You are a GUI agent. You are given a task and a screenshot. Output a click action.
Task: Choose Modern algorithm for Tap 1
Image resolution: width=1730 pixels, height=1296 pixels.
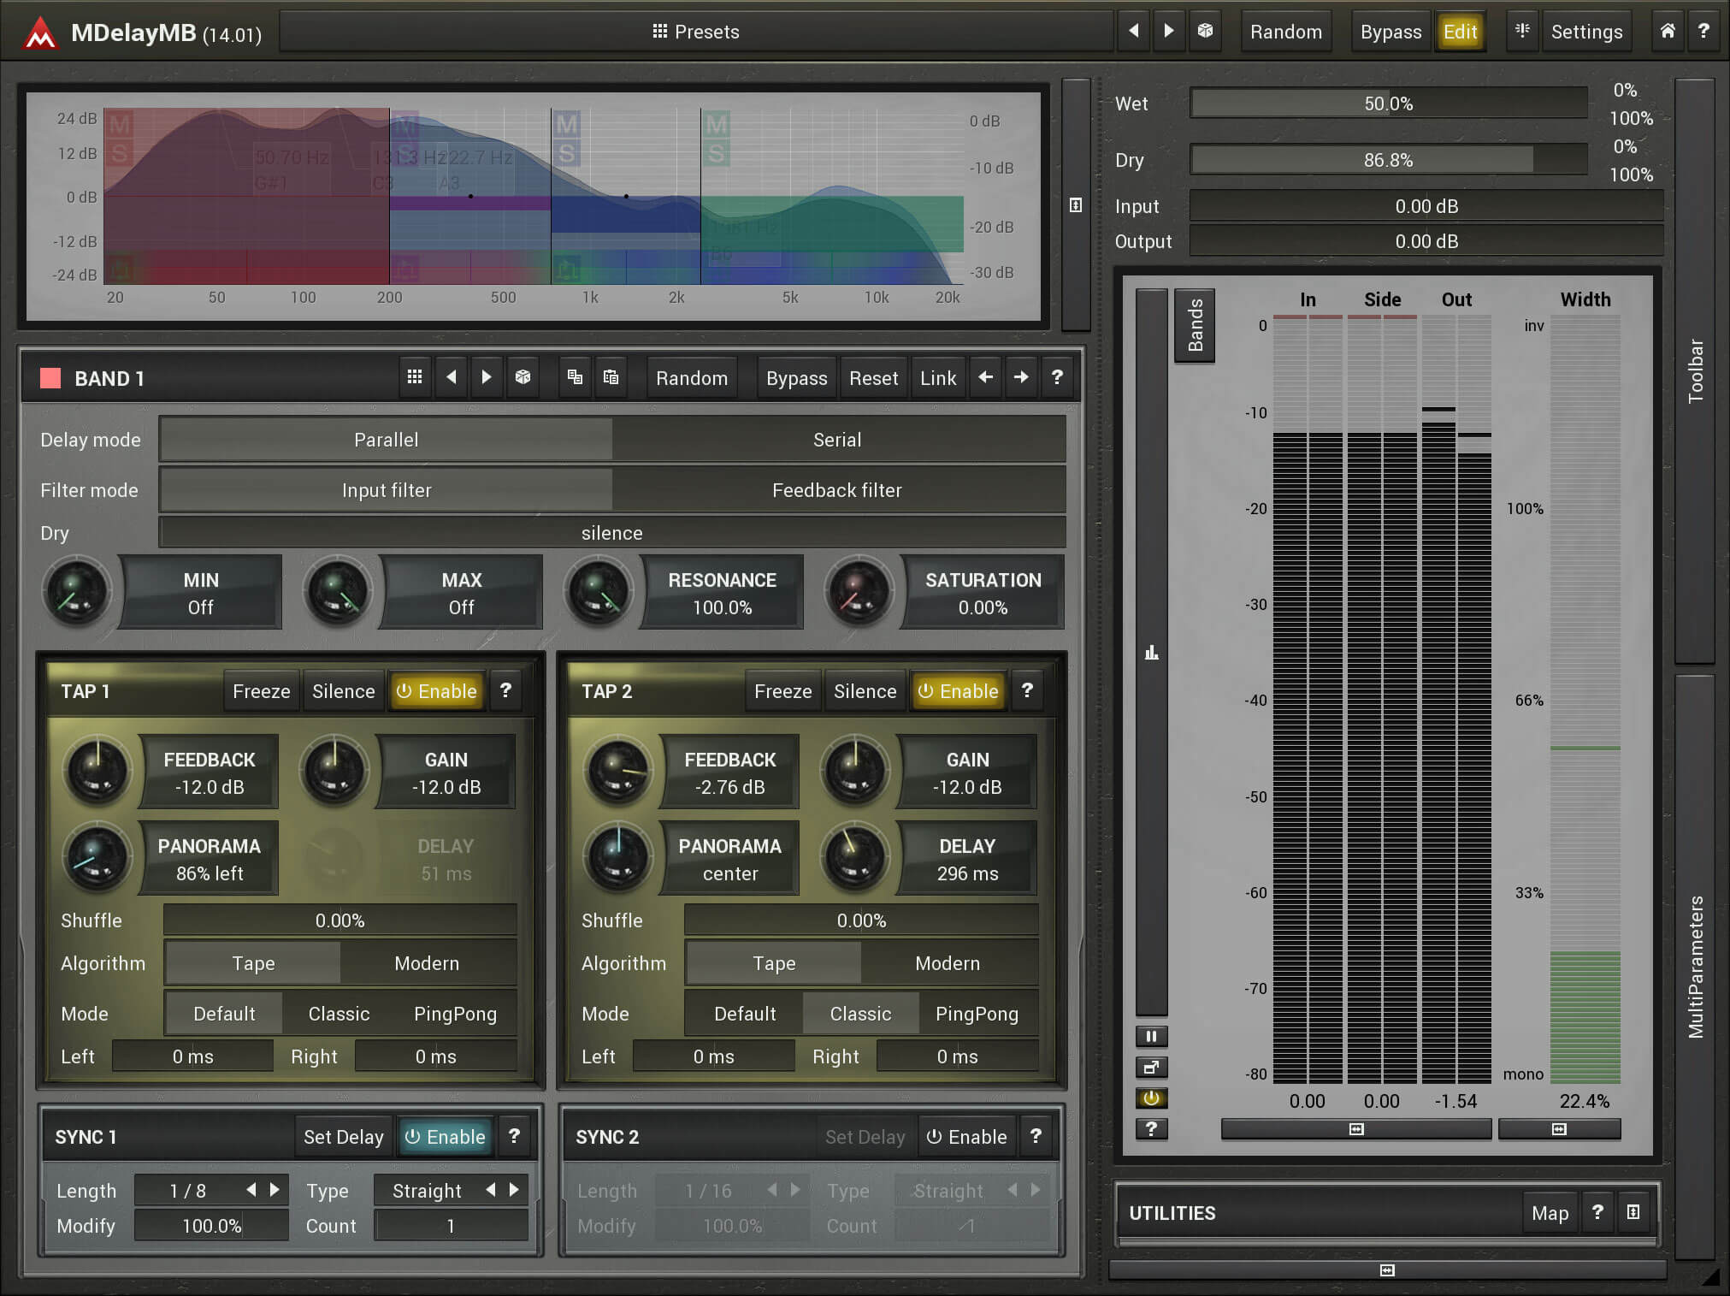click(427, 963)
